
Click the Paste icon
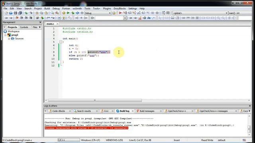46,13
